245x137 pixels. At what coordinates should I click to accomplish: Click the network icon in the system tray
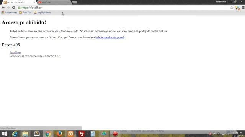point(224,134)
